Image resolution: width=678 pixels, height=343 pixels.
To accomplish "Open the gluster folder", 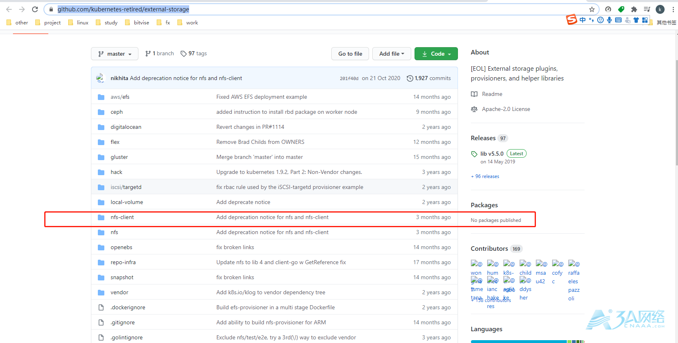I will click(x=119, y=157).
